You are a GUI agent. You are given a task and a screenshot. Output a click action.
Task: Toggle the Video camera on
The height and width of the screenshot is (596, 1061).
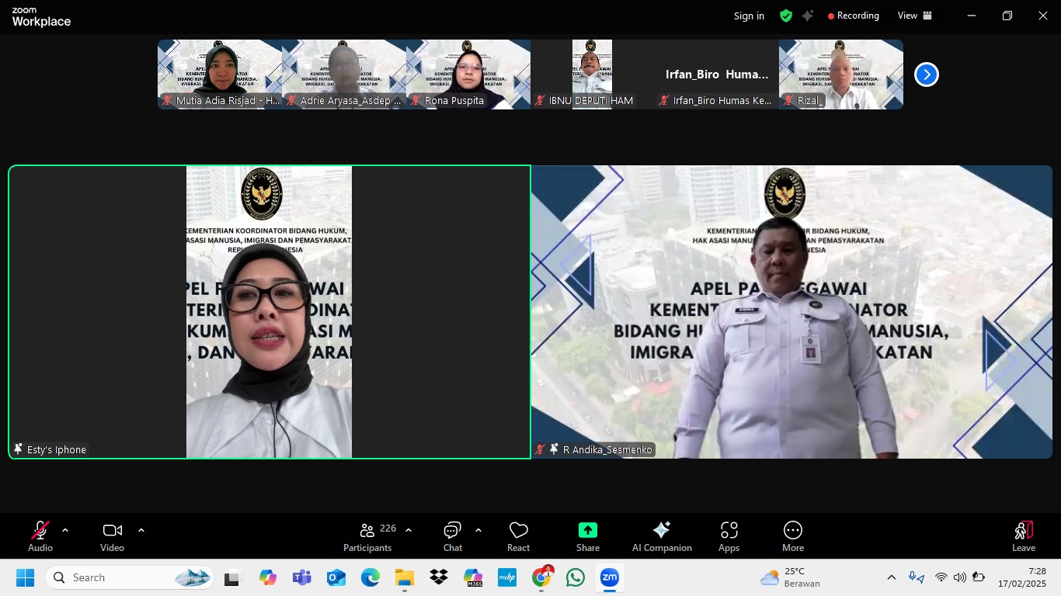(112, 536)
